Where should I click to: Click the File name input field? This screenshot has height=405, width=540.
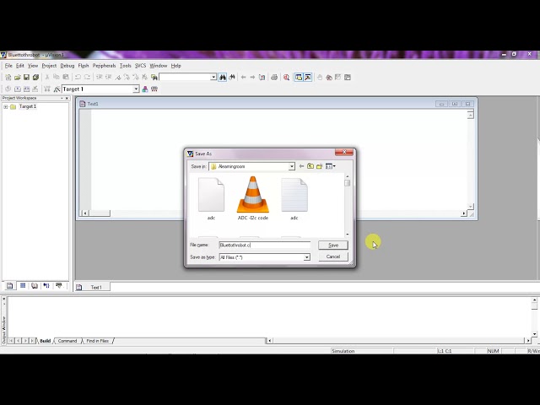click(264, 246)
